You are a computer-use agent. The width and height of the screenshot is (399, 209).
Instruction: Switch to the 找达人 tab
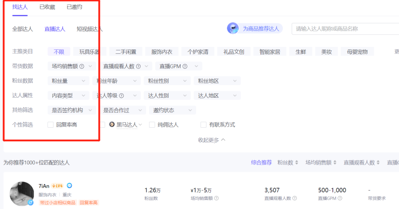[x=20, y=7]
